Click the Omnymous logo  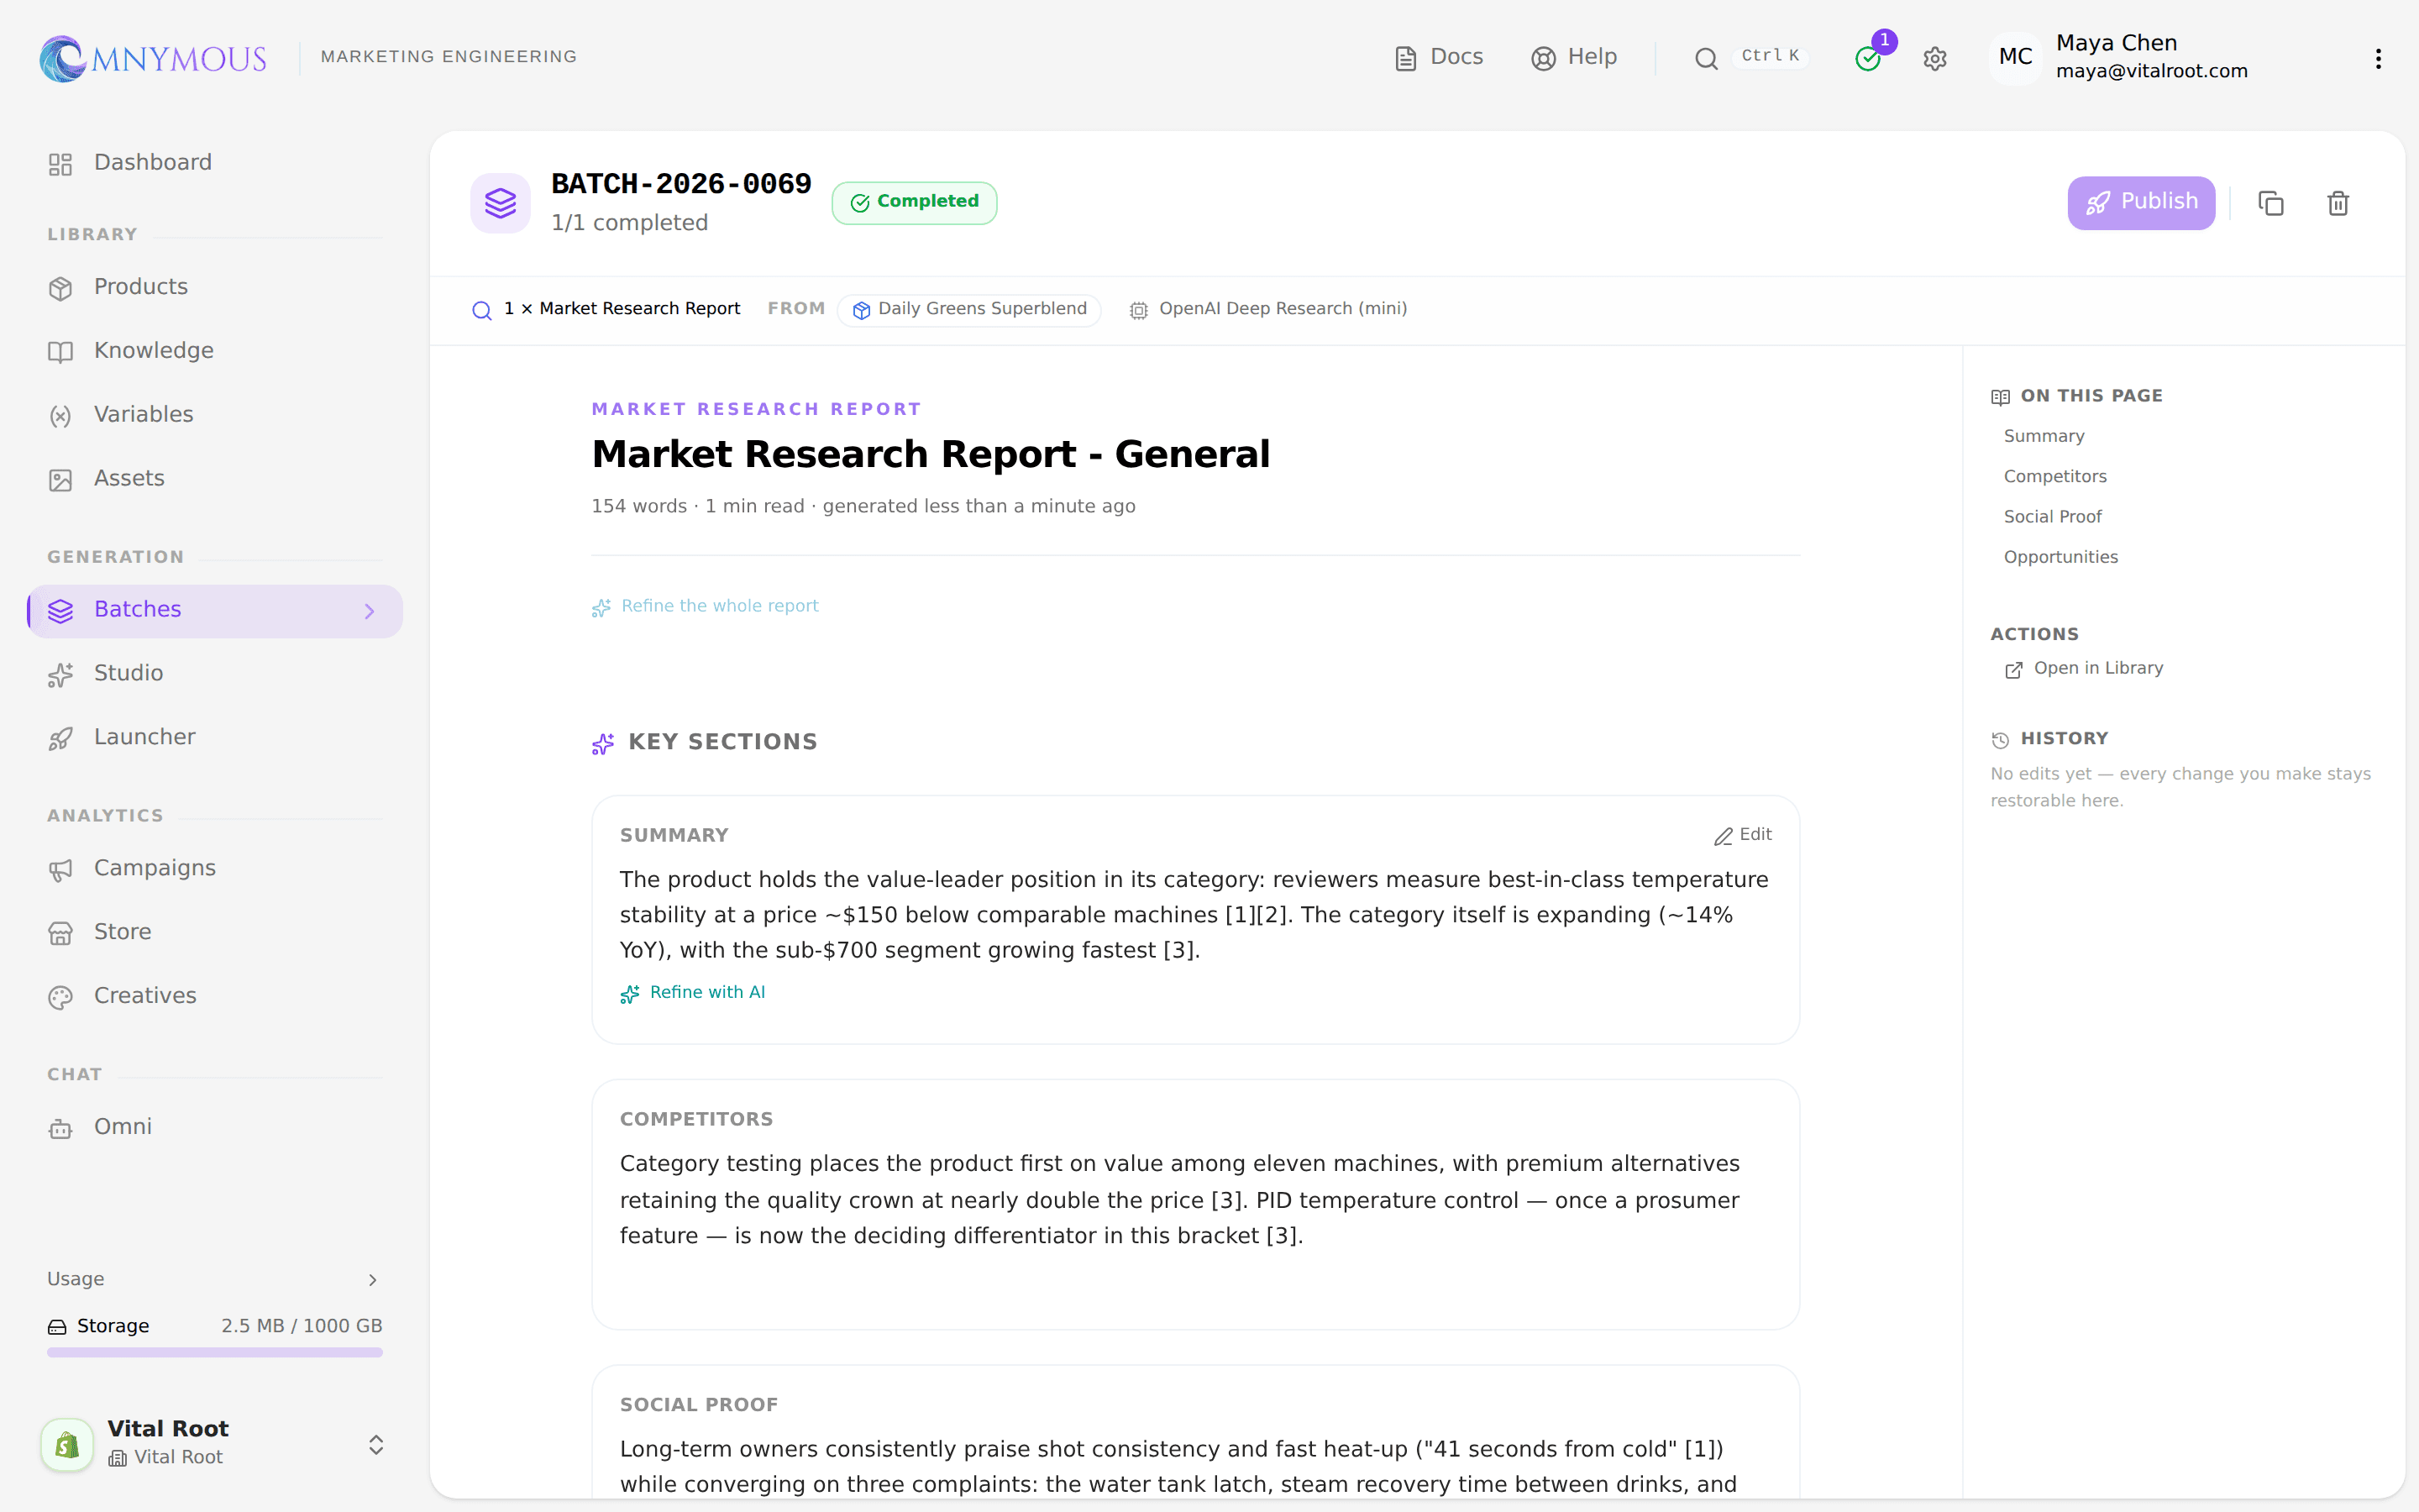coord(153,58)
